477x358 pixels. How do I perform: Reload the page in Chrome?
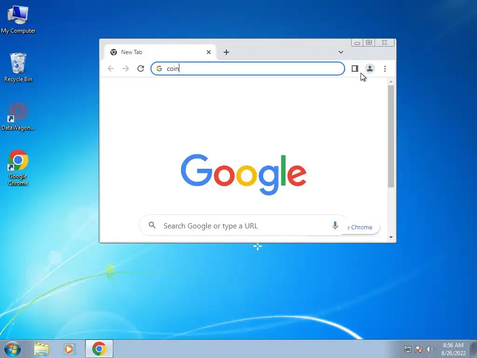coord(141,69)
